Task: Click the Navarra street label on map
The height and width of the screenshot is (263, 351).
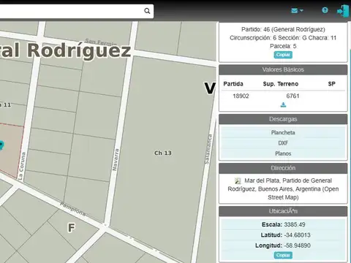Action: (116, 159)
